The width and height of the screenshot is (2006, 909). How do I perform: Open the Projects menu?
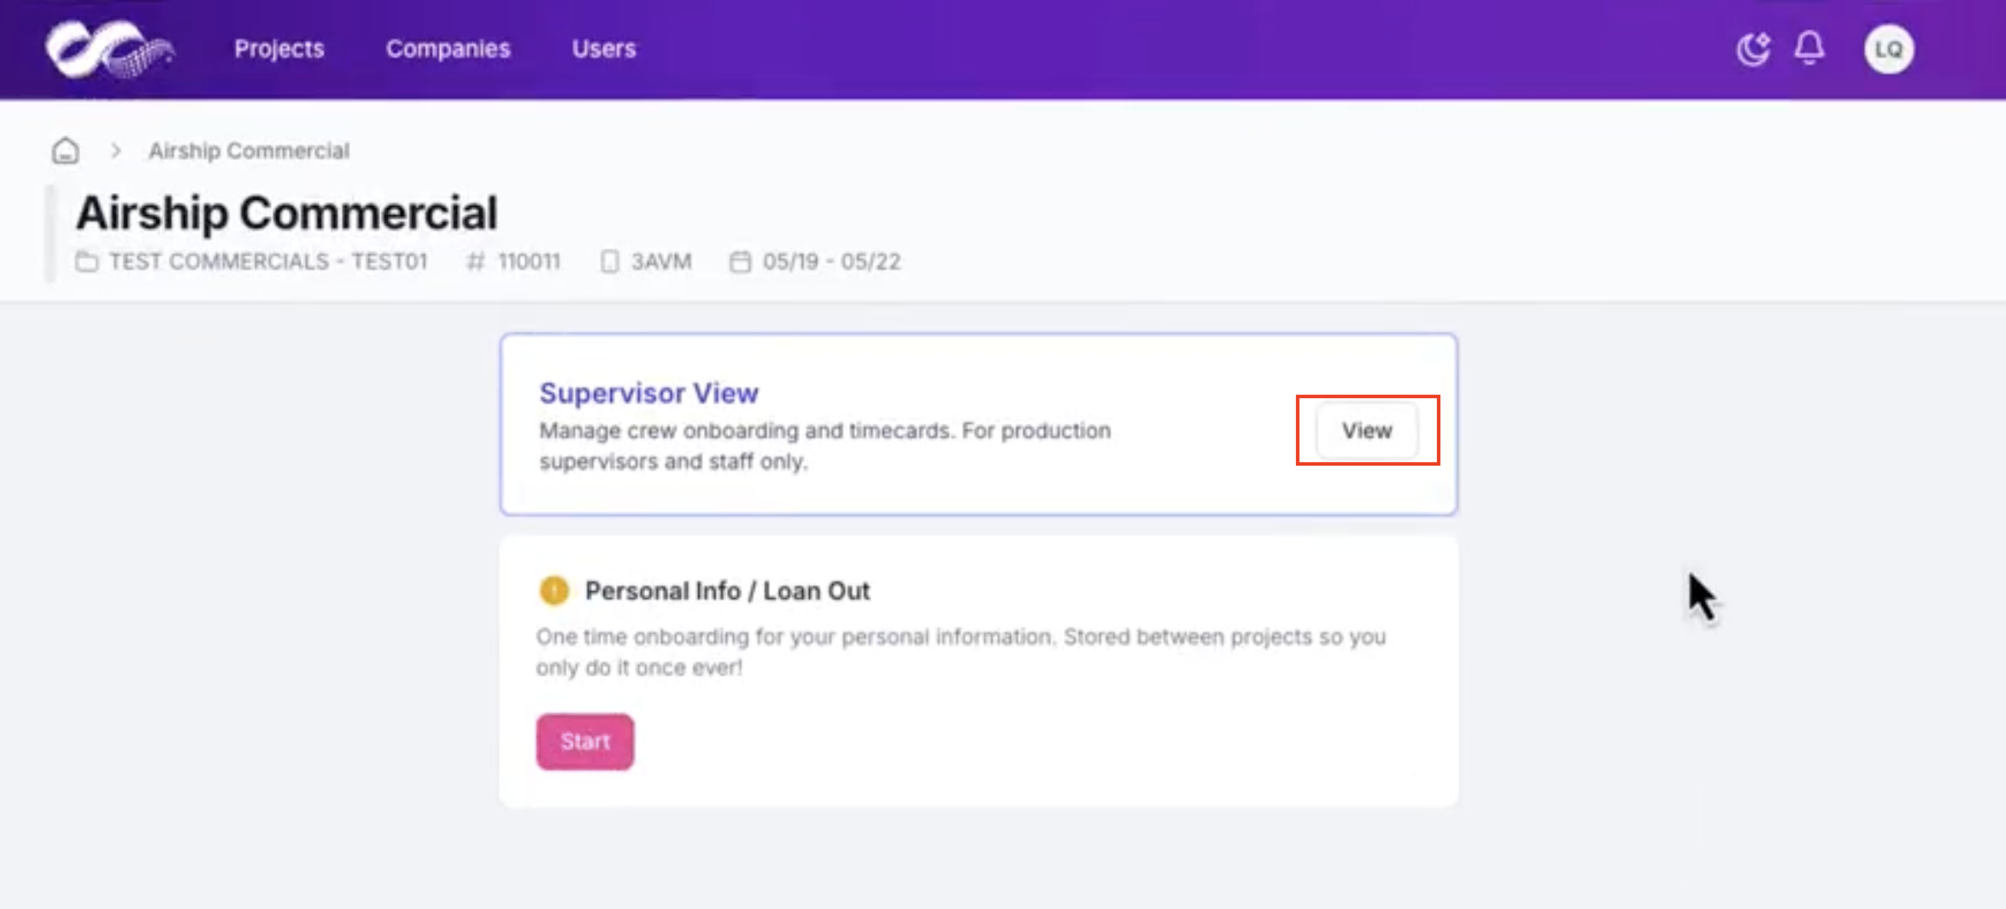point(279,49)
